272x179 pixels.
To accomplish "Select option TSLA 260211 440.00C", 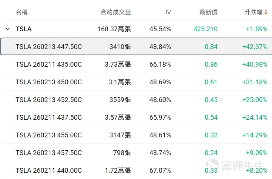I will click(x=48, y=171).
